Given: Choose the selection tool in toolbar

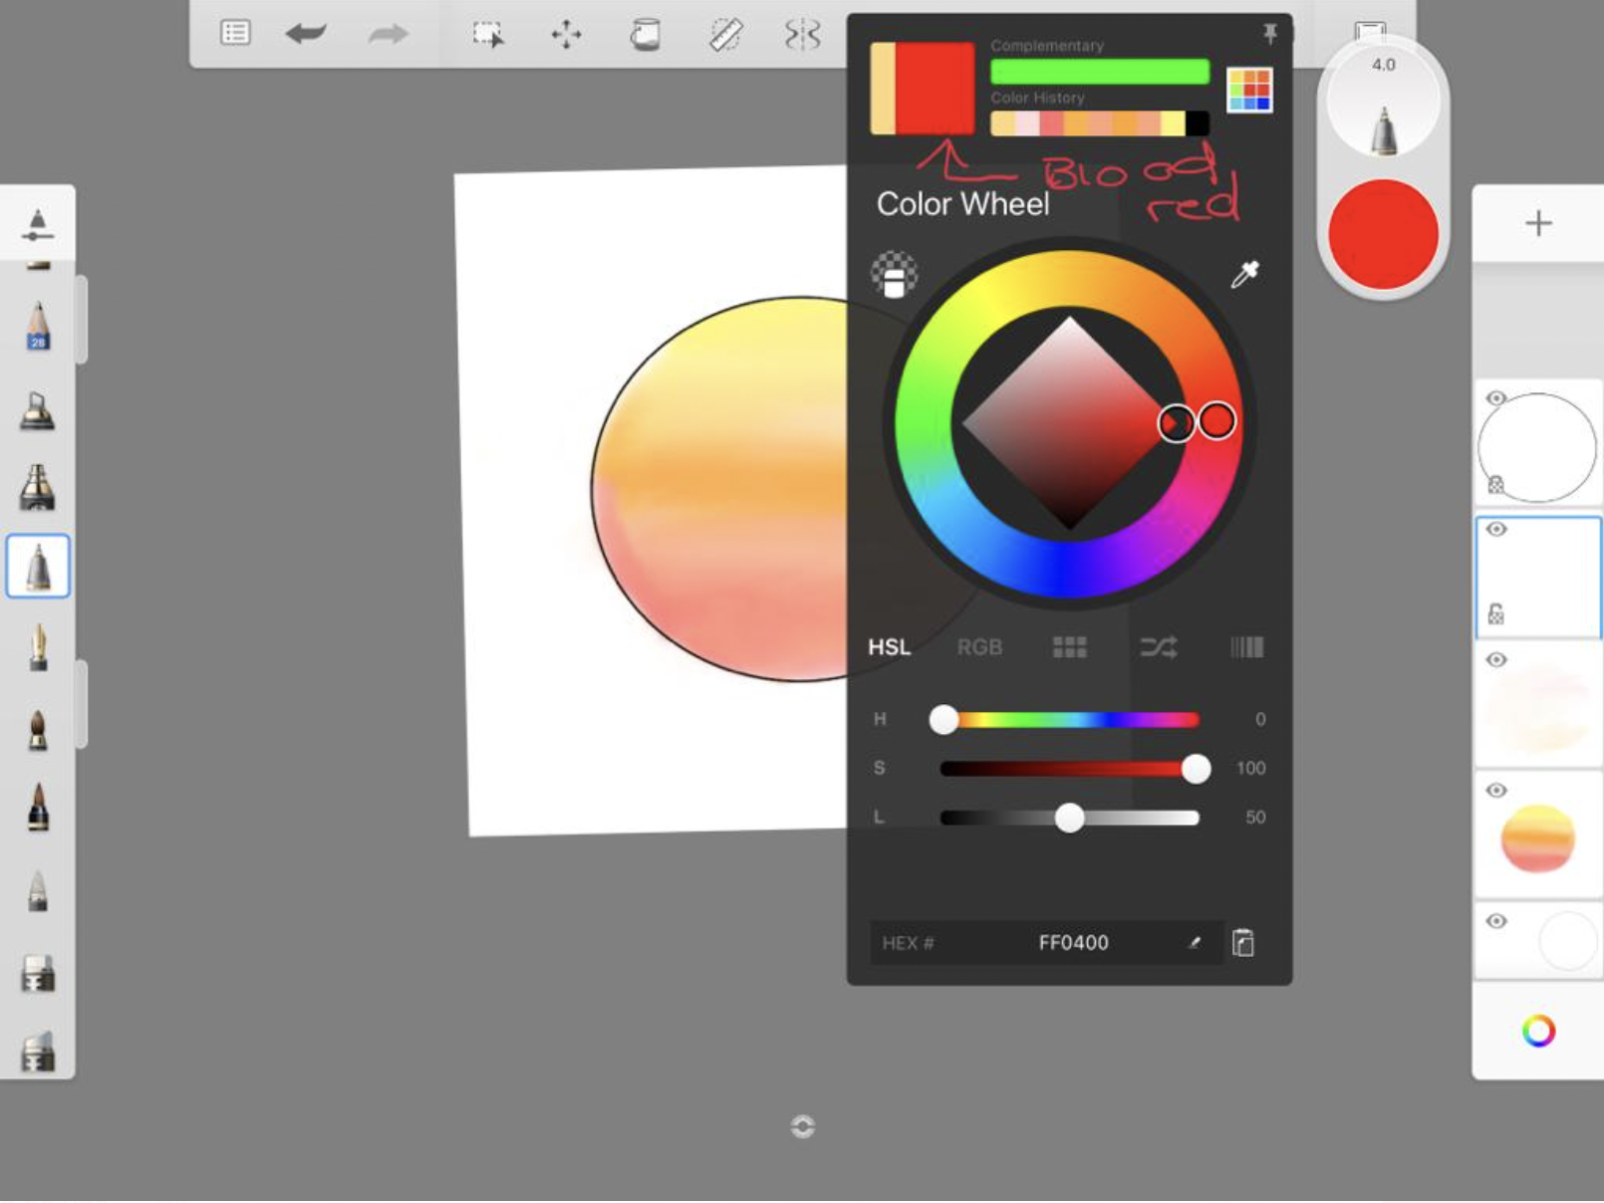Looking at the screenshot, I should pyautogui.click(x=488, y=35).
